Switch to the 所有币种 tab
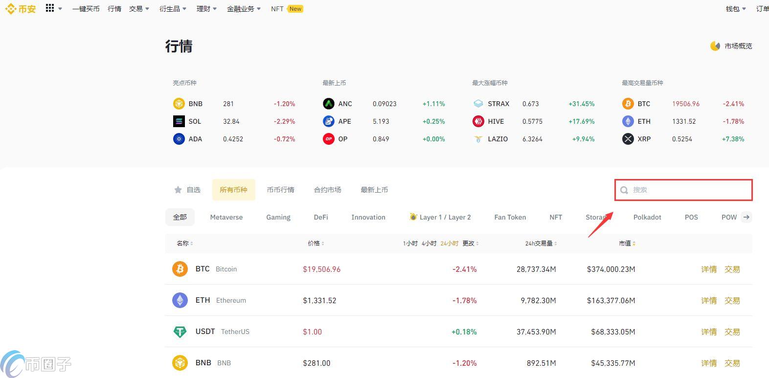The width and height of the screenshot is (769, 378). pyautogui.click(x=233, y=190)
